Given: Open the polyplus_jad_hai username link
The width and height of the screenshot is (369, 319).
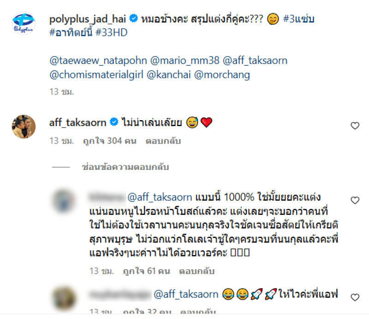Looking at the screenshot, I should coord(88,19).
